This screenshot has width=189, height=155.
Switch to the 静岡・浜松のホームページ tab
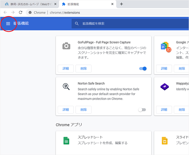tap(29, 4)
